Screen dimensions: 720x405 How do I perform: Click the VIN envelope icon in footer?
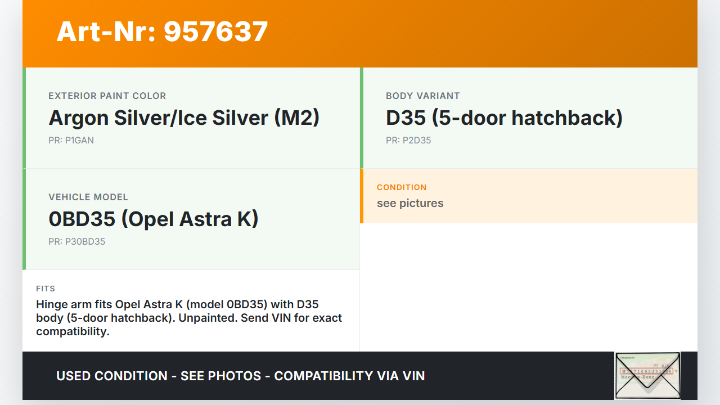click(647, 375)
